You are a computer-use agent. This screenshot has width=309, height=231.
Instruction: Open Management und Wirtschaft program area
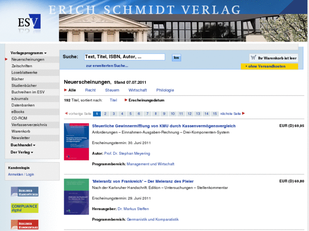[150, 164]
